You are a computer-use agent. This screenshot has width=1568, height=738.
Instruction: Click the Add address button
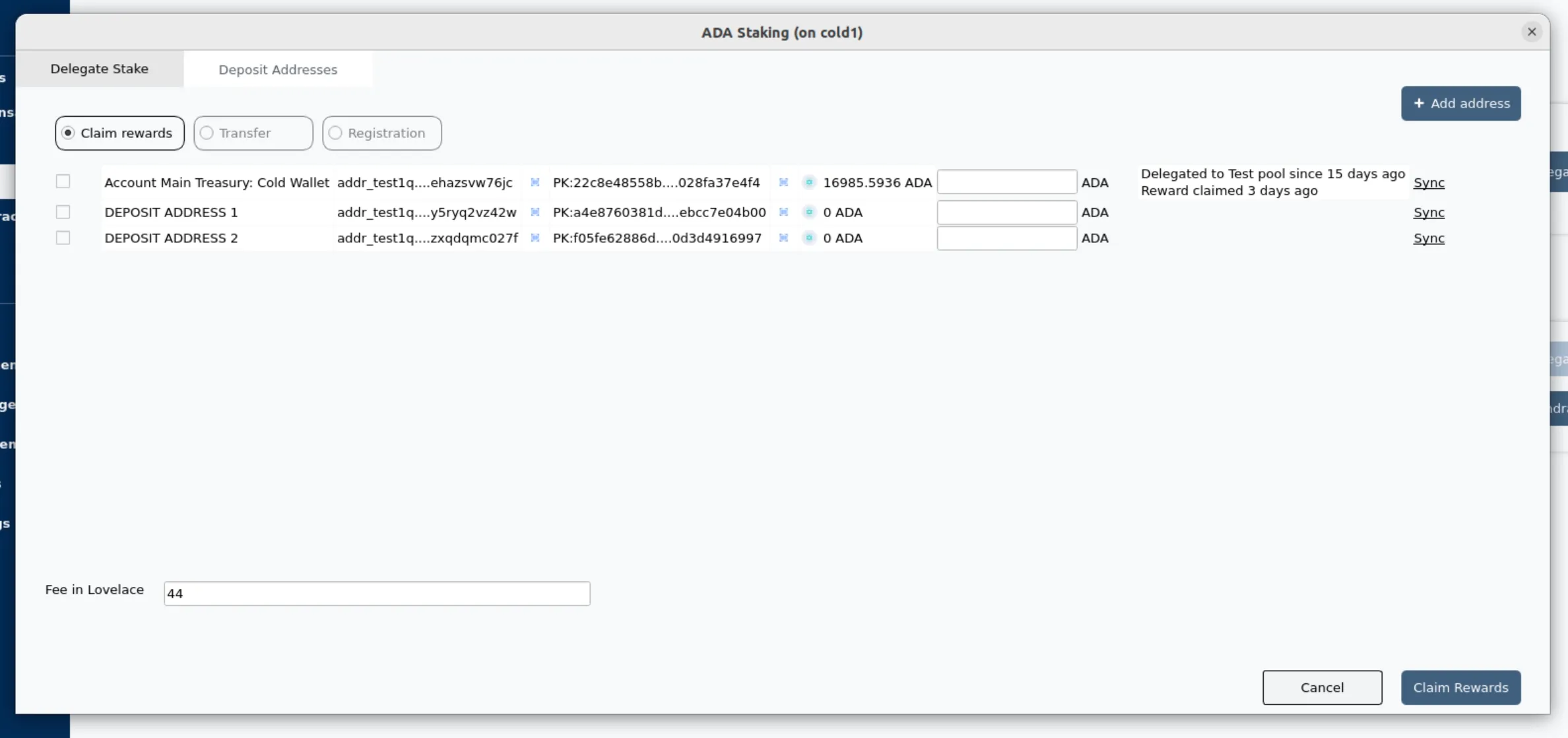coord(1461,103)
